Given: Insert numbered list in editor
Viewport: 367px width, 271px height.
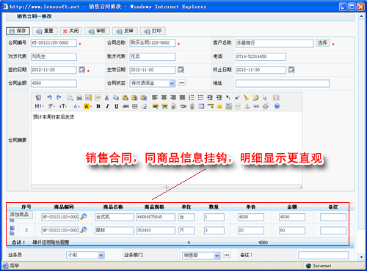Looking at the screenshot, I should coord(192,97).
